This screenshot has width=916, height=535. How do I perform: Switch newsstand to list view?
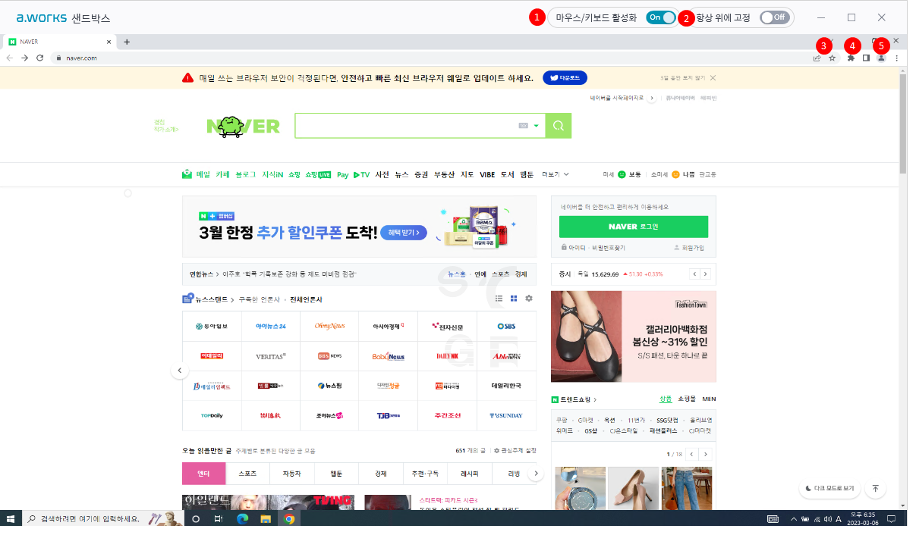pos(499,299)
